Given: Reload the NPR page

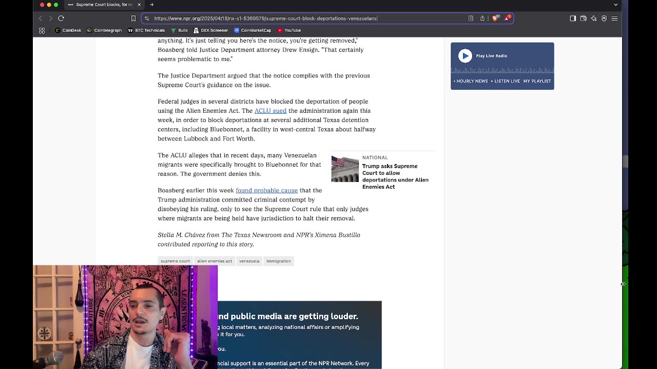Looking at the screenshot, I should click(61, 18).
